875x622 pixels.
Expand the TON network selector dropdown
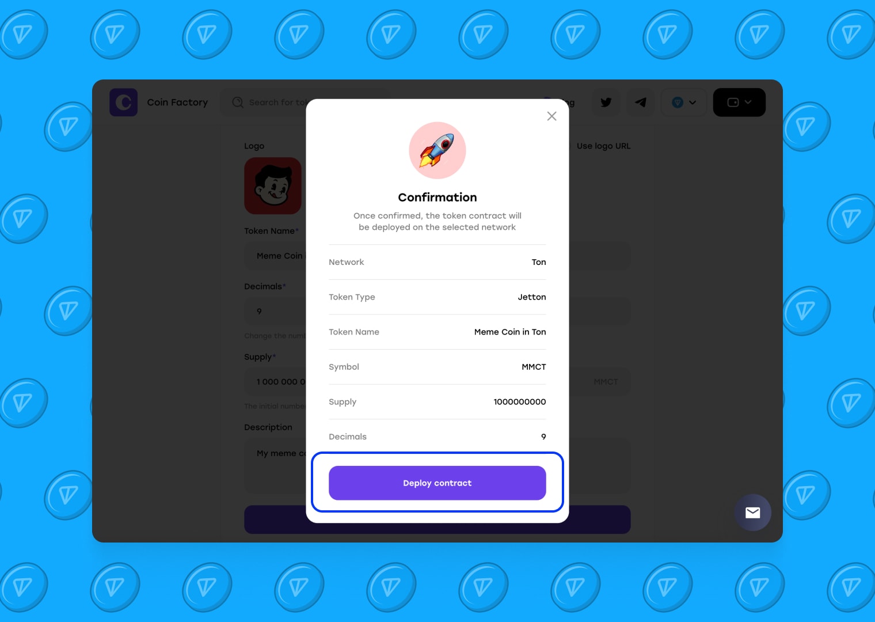[684, 103]
